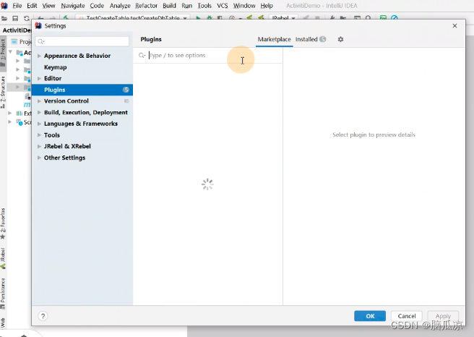Open the Web tool window
This screenshot has width=474, height=337.
coord(3,323)
